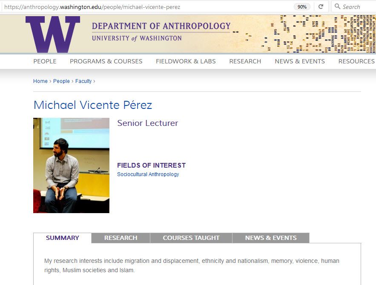Image resolution: width=376 pixels, height=285 pixels.
Task: Open the COURSES TAUGHT tab
Action: (x=191, y=238)
